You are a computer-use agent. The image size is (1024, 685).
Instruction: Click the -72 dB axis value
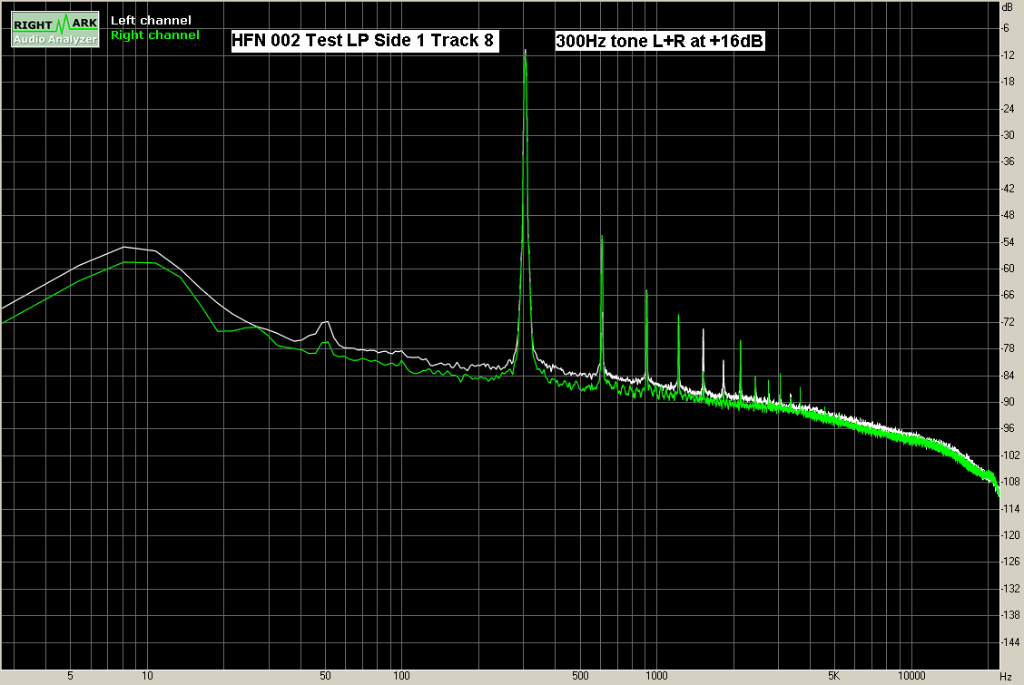point(1009,321)
